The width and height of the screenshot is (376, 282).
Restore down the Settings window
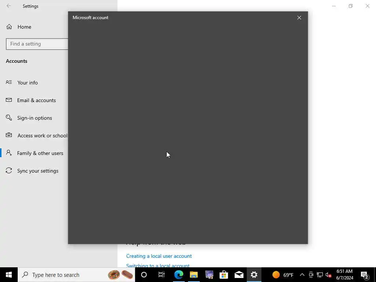(x=351, y=6)
